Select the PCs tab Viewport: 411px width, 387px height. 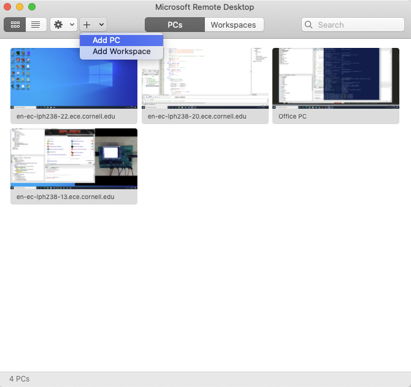(x=175, y=25)
